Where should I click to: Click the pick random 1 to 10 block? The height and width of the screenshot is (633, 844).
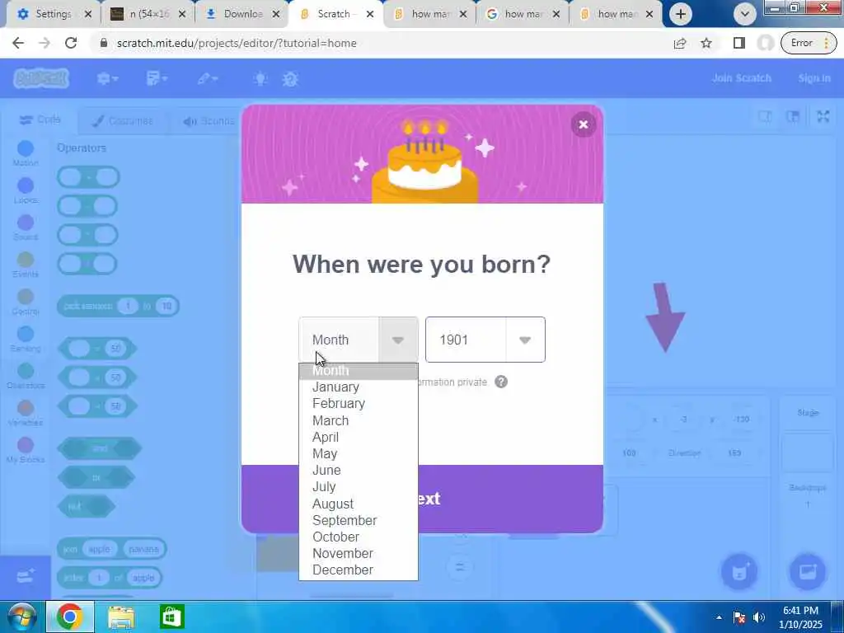coord(118,306)
